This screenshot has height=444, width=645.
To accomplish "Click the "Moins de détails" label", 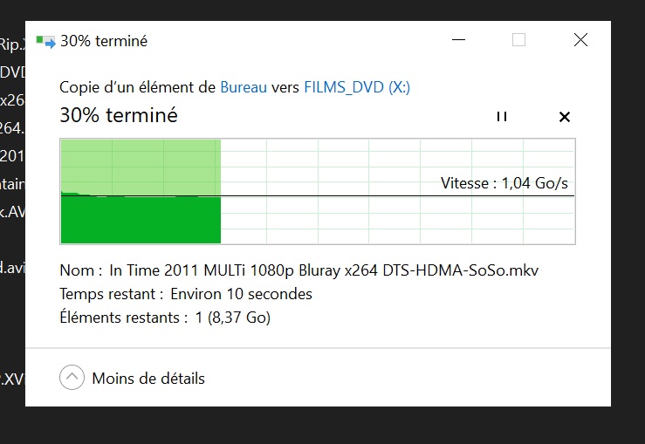I will tap(148, 379).
